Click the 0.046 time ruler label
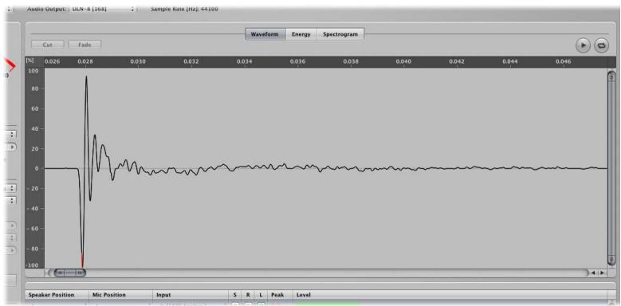 point(563,61)
